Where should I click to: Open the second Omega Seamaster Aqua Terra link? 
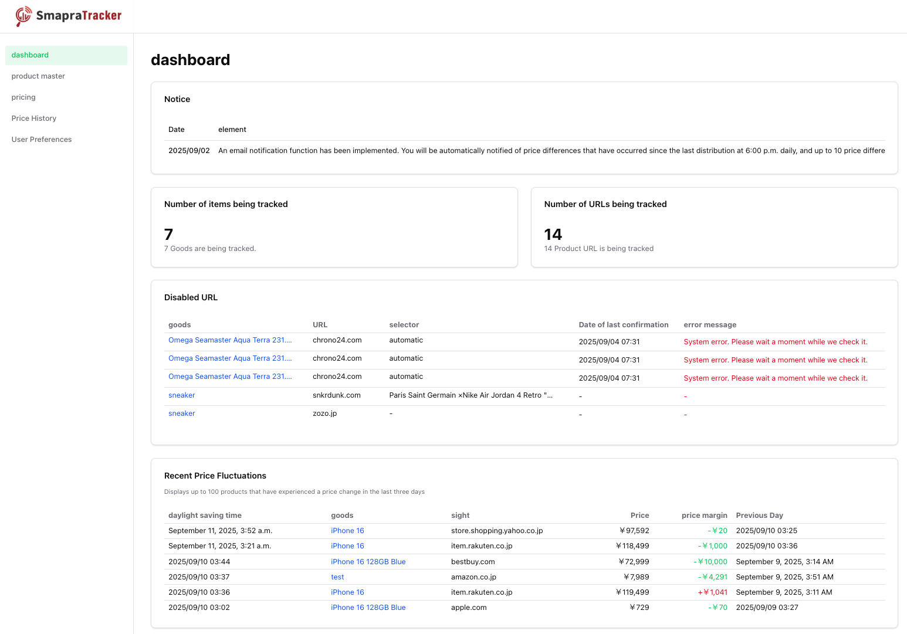229,358
